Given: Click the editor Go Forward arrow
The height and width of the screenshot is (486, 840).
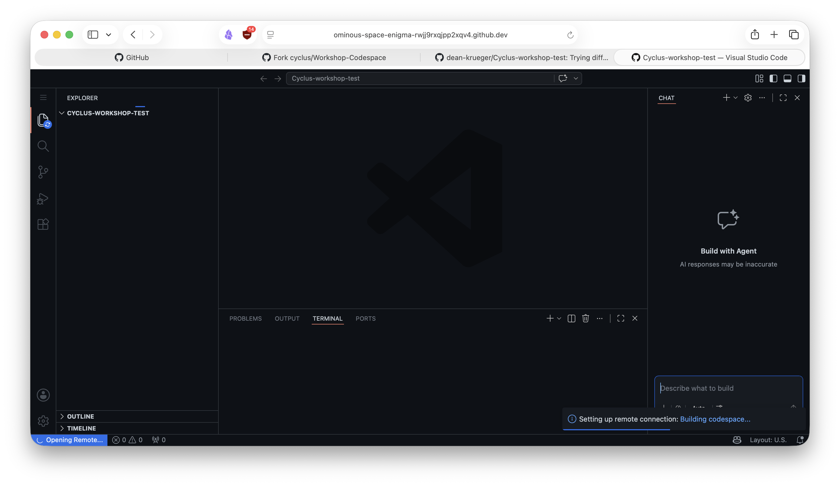Looking at the screenshot, I should point(278,79).
